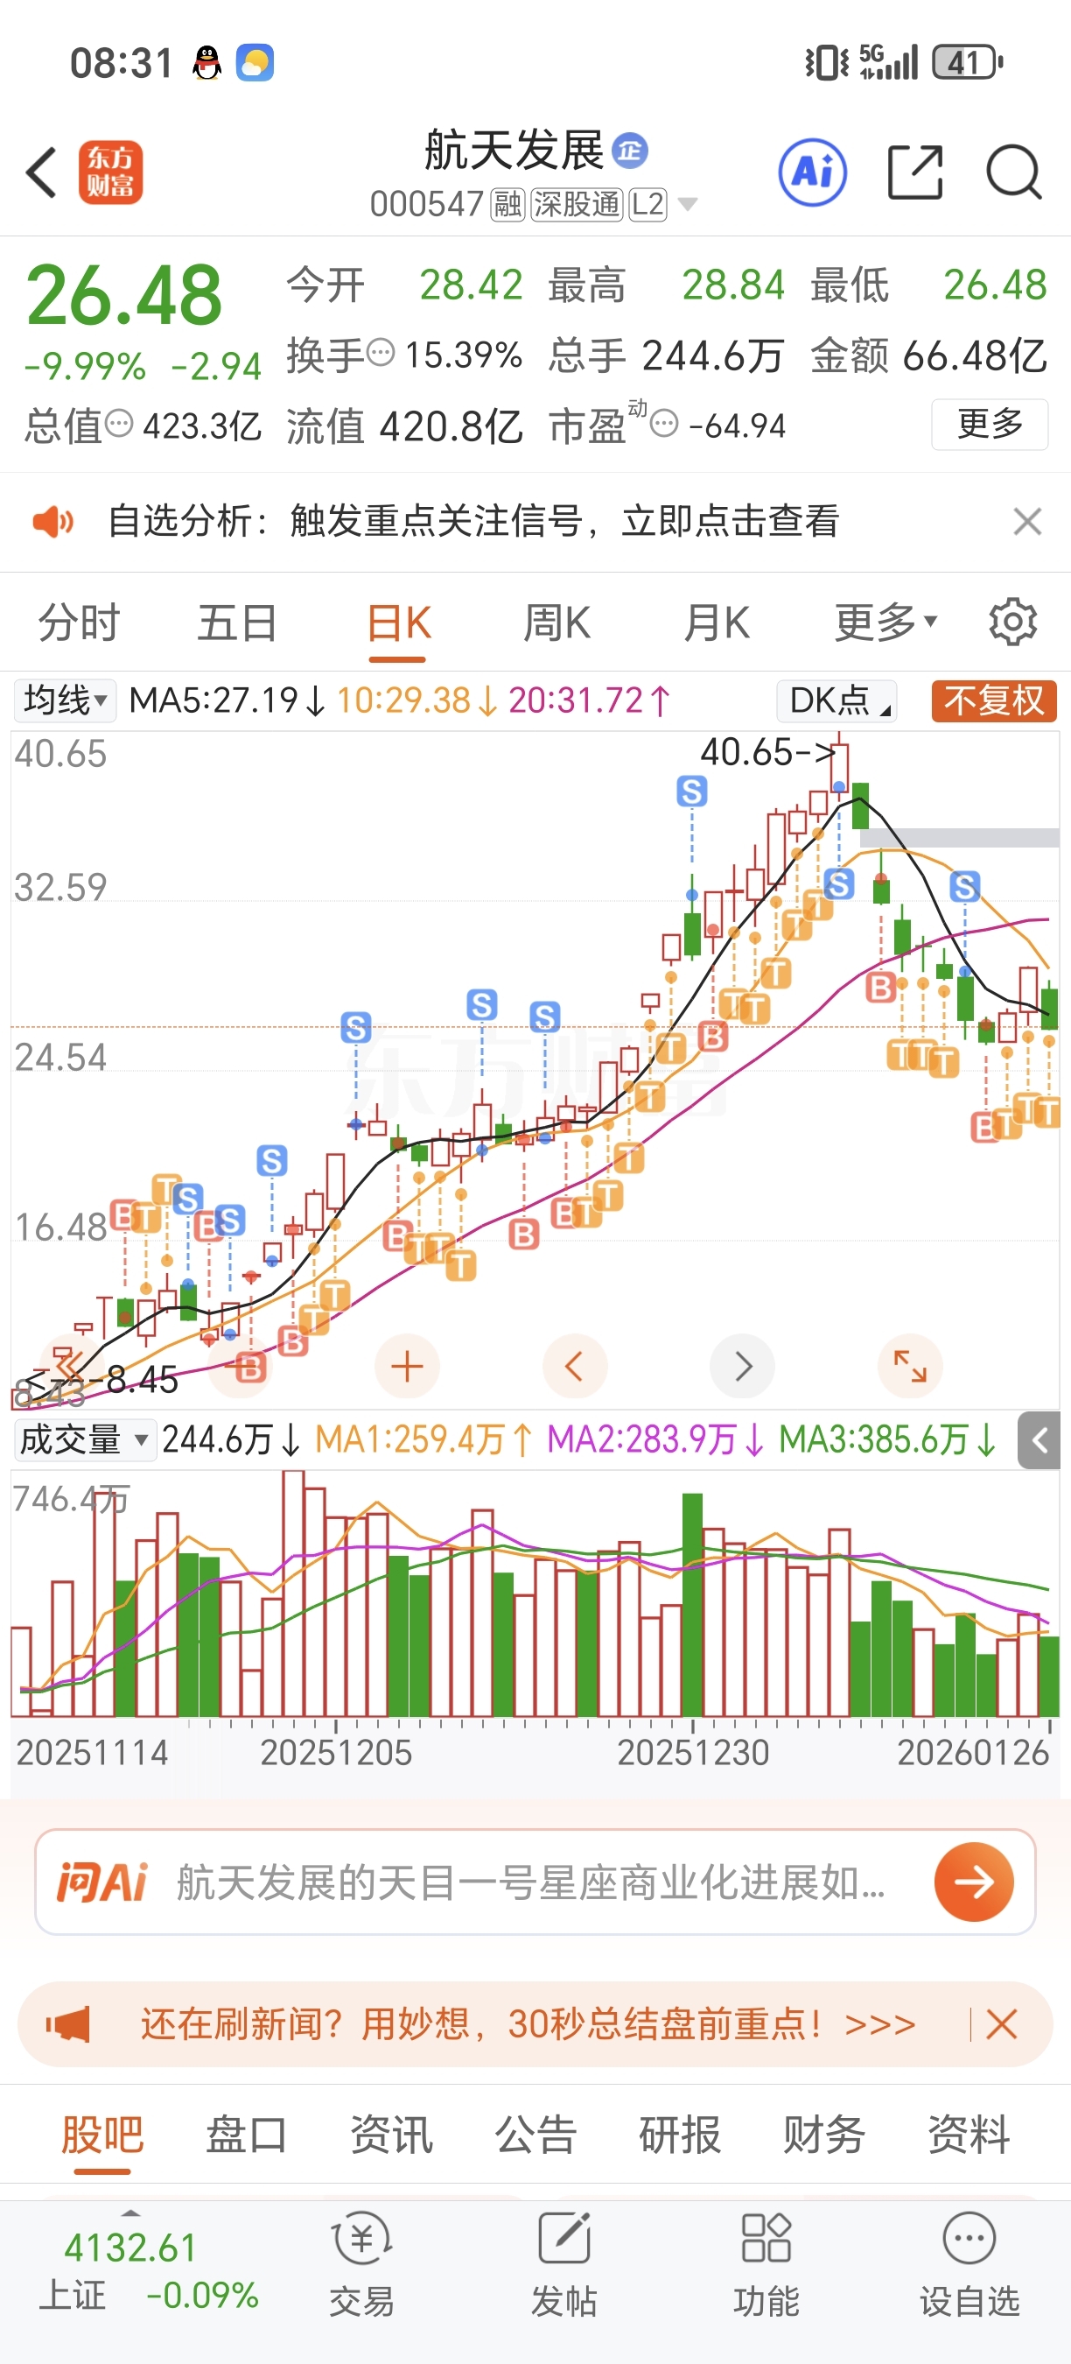Submit the 问Ai question arrow
This screenshot has height=2364, width=1071.
click(x=974, y=1882)
